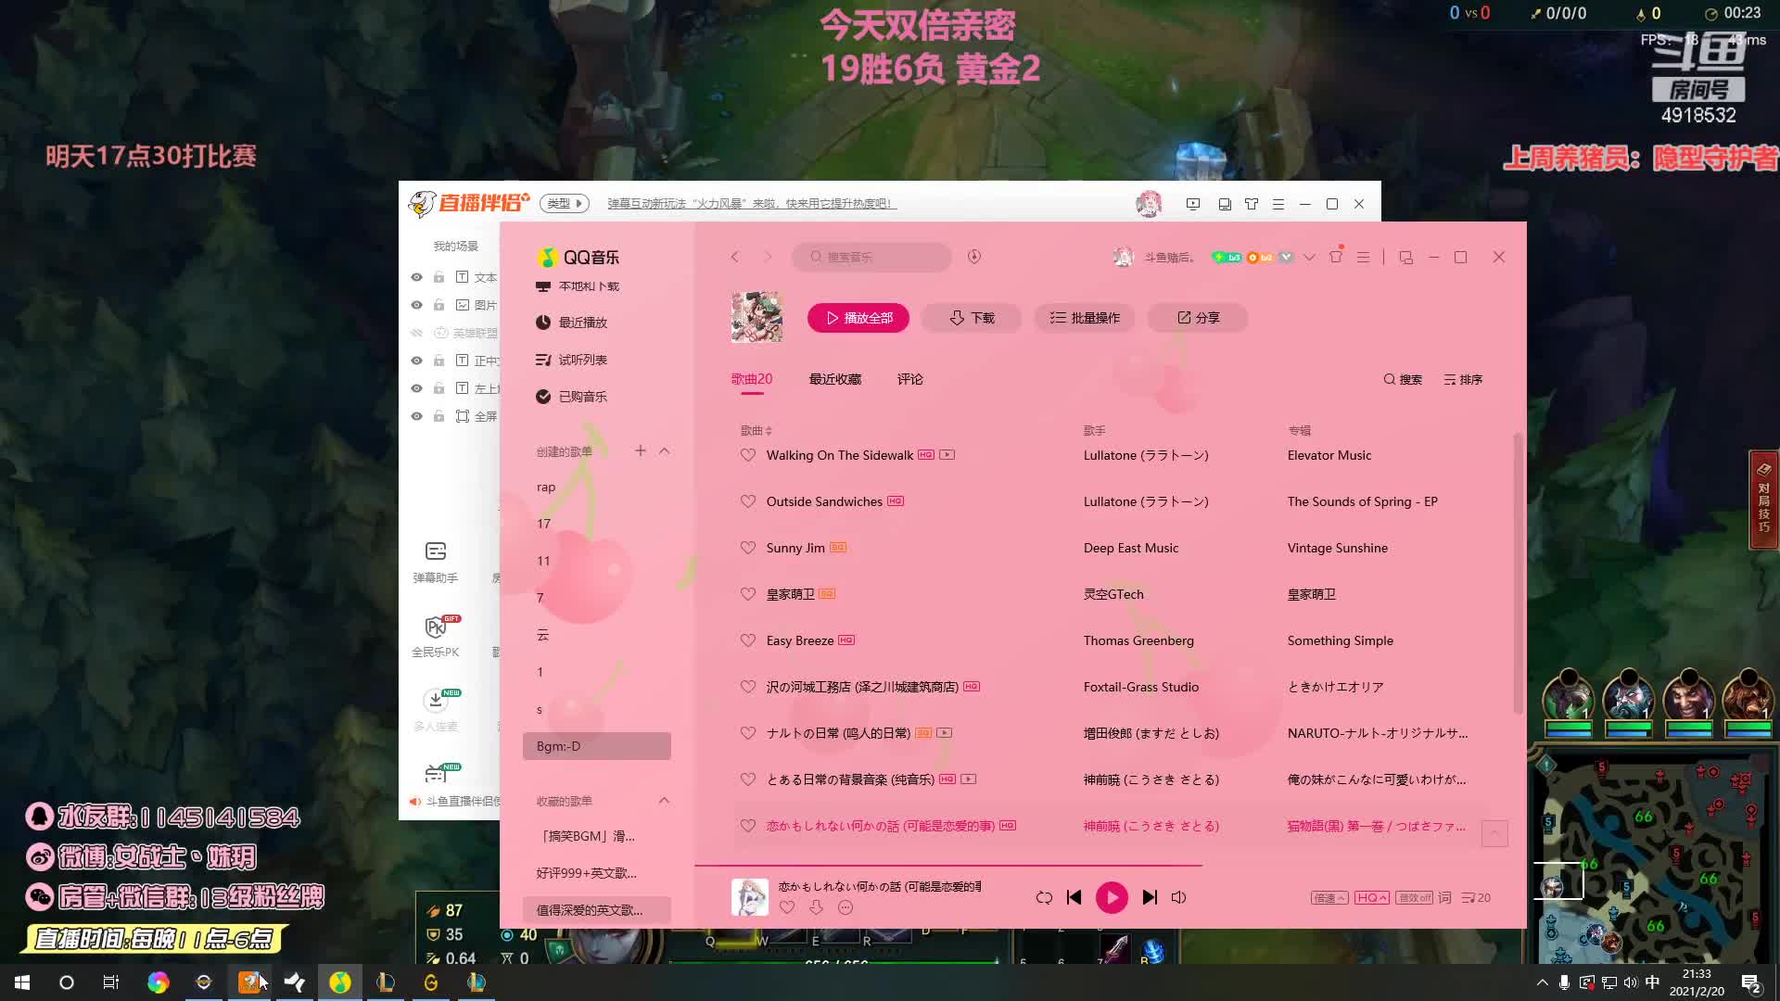Open more options for current song
This screenshot has width=1780, height=1001.
point(845,907)
